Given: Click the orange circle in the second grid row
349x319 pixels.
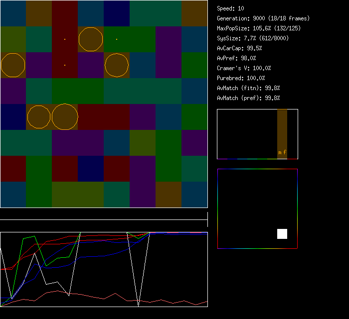Looking at the screenshot, I should coord(91,39).
